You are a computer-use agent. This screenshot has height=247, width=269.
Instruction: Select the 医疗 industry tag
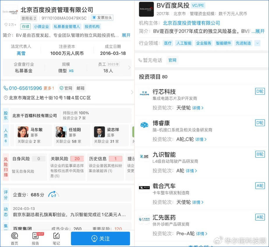168,43
